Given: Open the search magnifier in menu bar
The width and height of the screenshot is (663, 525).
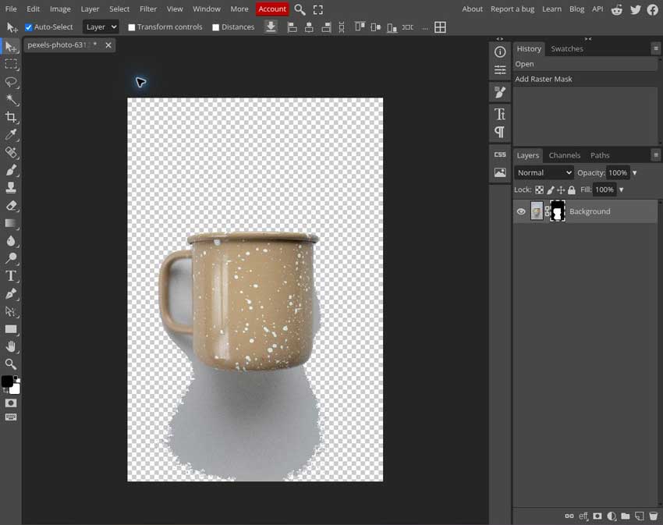Looking at the screenshot, I should [300, 9].
